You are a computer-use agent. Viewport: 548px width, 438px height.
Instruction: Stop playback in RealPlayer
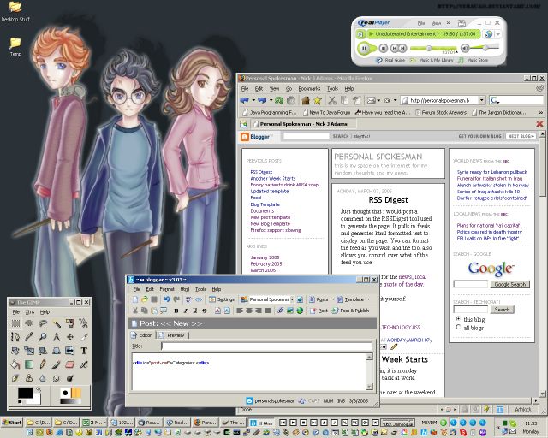tap(384, 48)
